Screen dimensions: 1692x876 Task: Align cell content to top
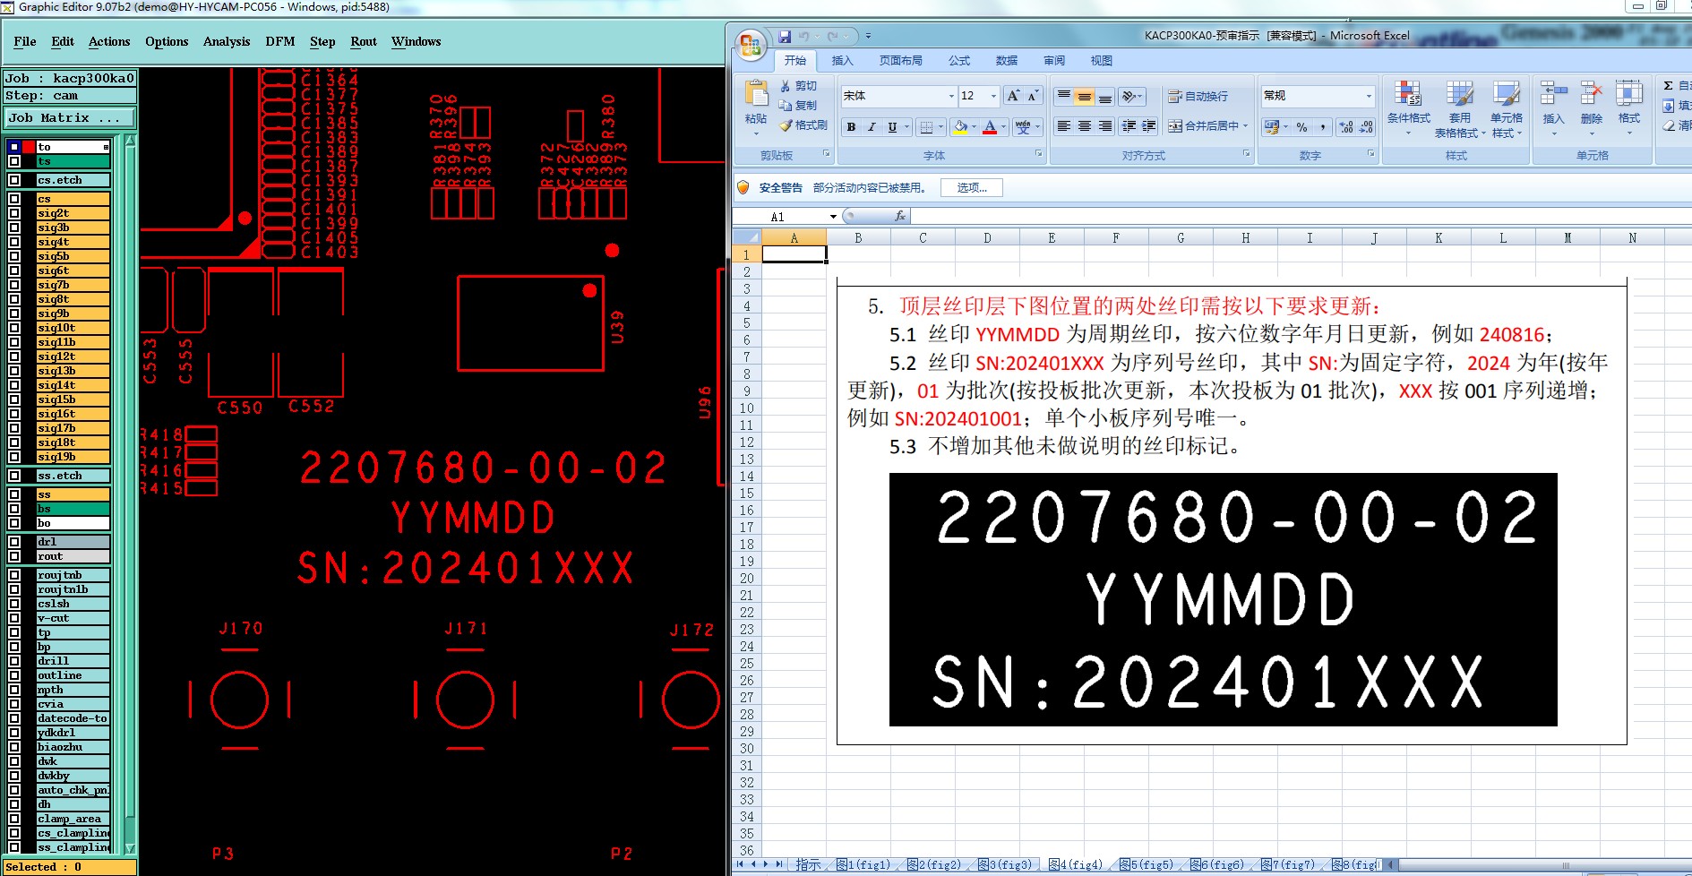tap(1063, 96)
